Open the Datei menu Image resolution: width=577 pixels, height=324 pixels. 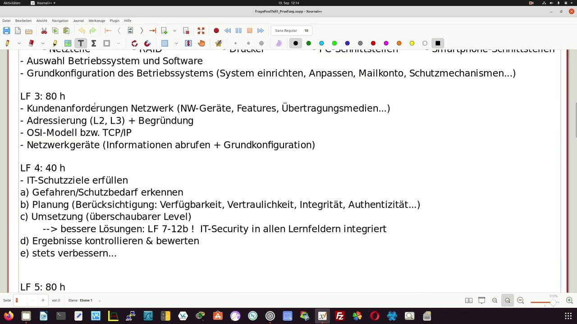pyautogui.click(x=6, y=21)
